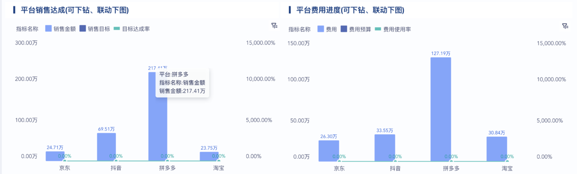Click the 淘宝 sales bar 23.75万
Viewport: 577px width, 174px height.
pos(209,157)
